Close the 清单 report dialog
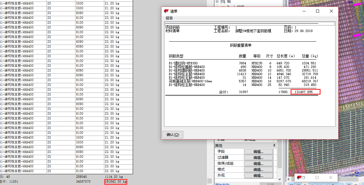This screenshot has height=185, width=364. click(x=331, y=11)
